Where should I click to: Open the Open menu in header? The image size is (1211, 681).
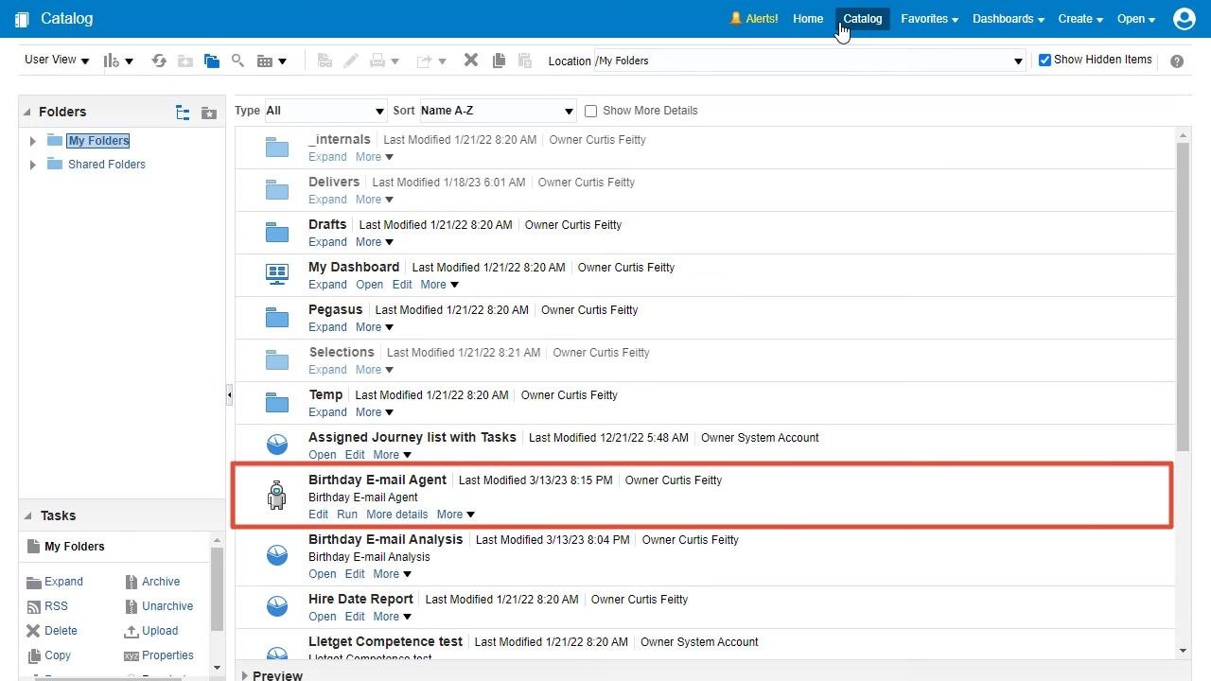click(1136, 18)
